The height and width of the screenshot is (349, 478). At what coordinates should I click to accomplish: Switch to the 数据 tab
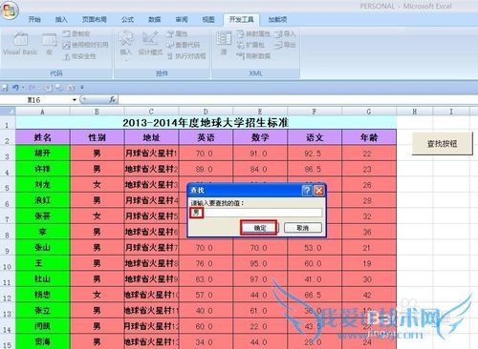155,20
